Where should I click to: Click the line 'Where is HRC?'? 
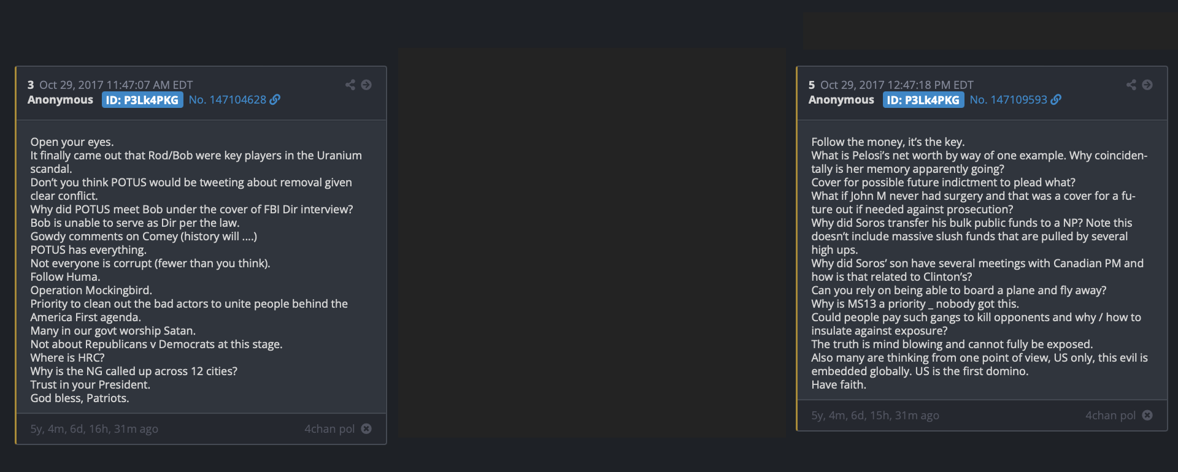point(67,357)
